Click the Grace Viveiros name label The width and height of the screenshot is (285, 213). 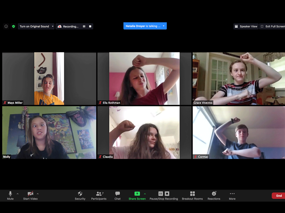coord(203,103)
